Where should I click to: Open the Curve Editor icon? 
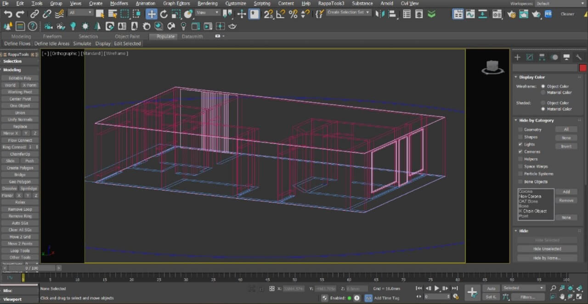tap(470, 14)
